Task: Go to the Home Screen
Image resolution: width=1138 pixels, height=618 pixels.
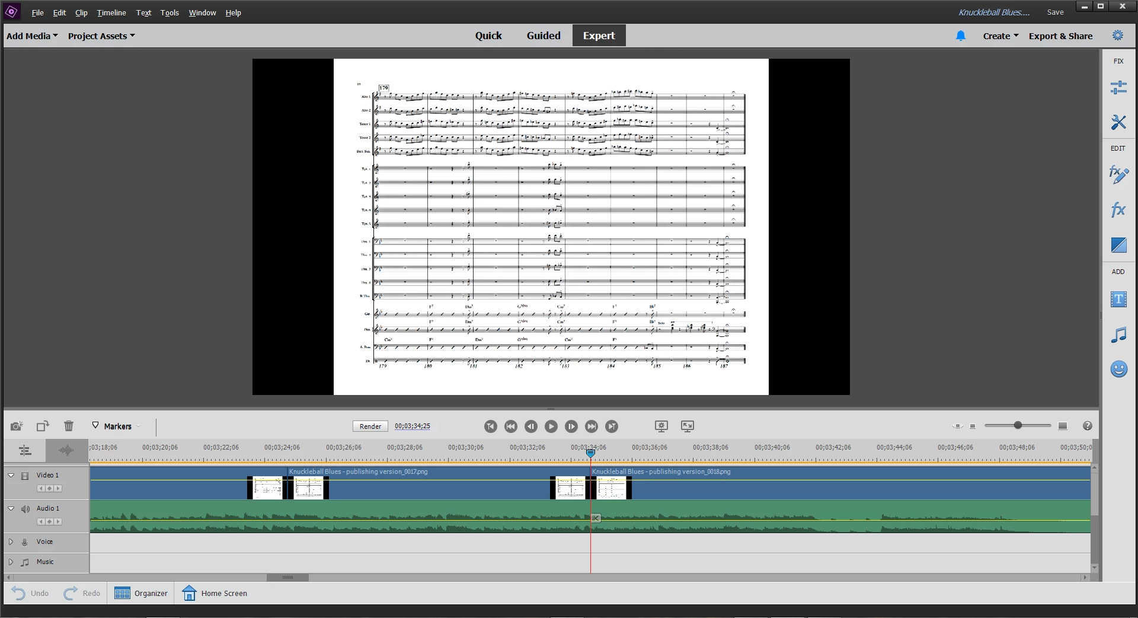Action: pyautogui.click(x=215, y=593)
